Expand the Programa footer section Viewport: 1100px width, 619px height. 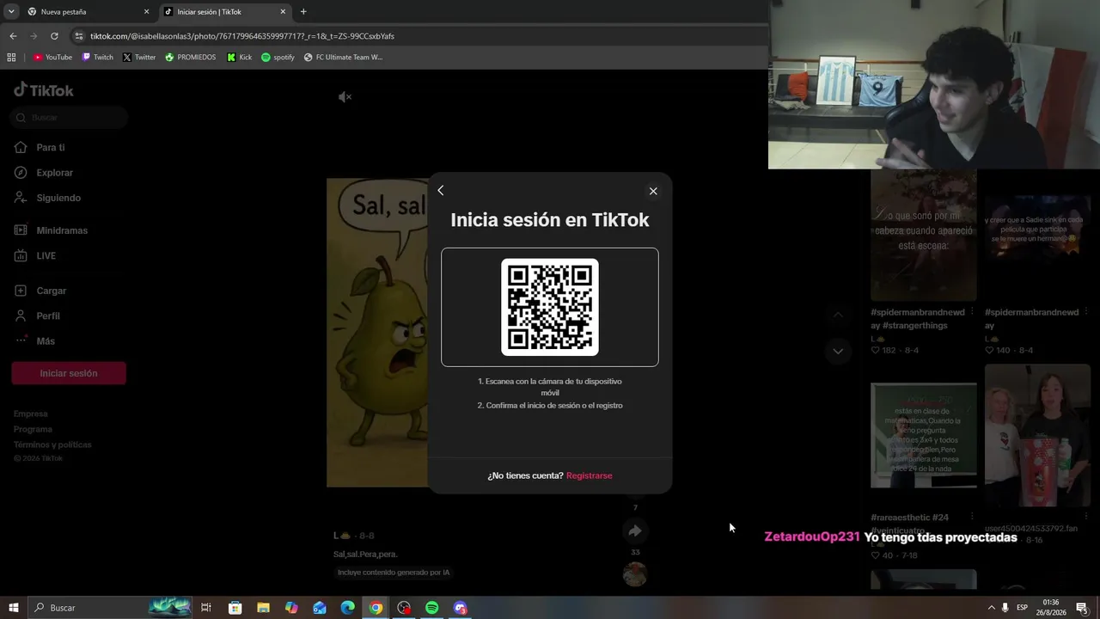(33, 429)
